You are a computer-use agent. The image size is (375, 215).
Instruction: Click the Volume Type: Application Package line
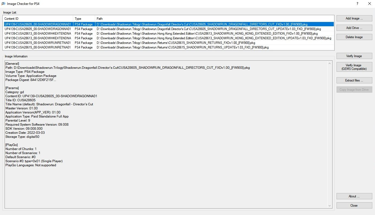(31, 76)
